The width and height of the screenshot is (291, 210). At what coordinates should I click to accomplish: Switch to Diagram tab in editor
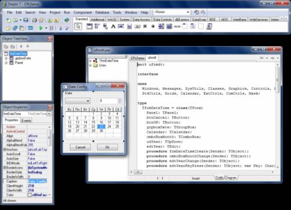click(231, 178)
